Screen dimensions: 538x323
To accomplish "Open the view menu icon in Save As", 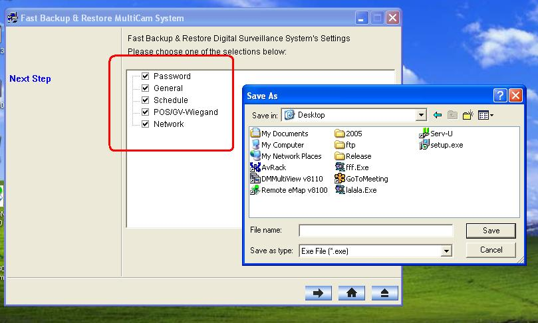I will (x=485, y=115).
